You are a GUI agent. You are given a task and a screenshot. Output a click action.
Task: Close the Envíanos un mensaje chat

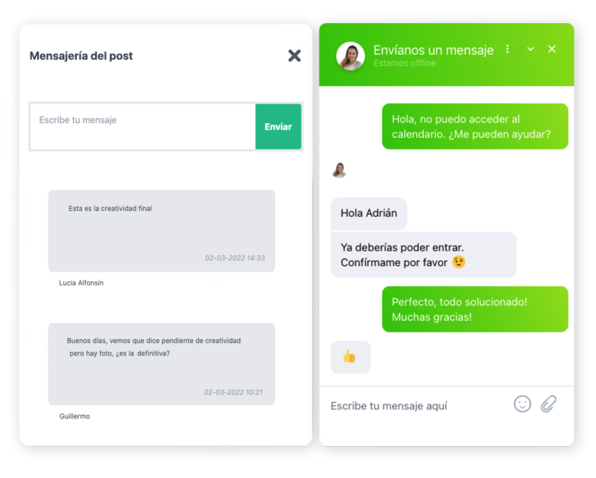[x=552, y=49]
